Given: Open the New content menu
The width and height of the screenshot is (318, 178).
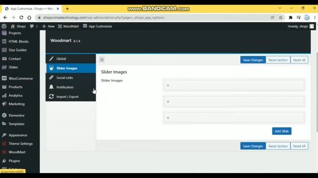Looking at the screenshot, I should point(48,26).
